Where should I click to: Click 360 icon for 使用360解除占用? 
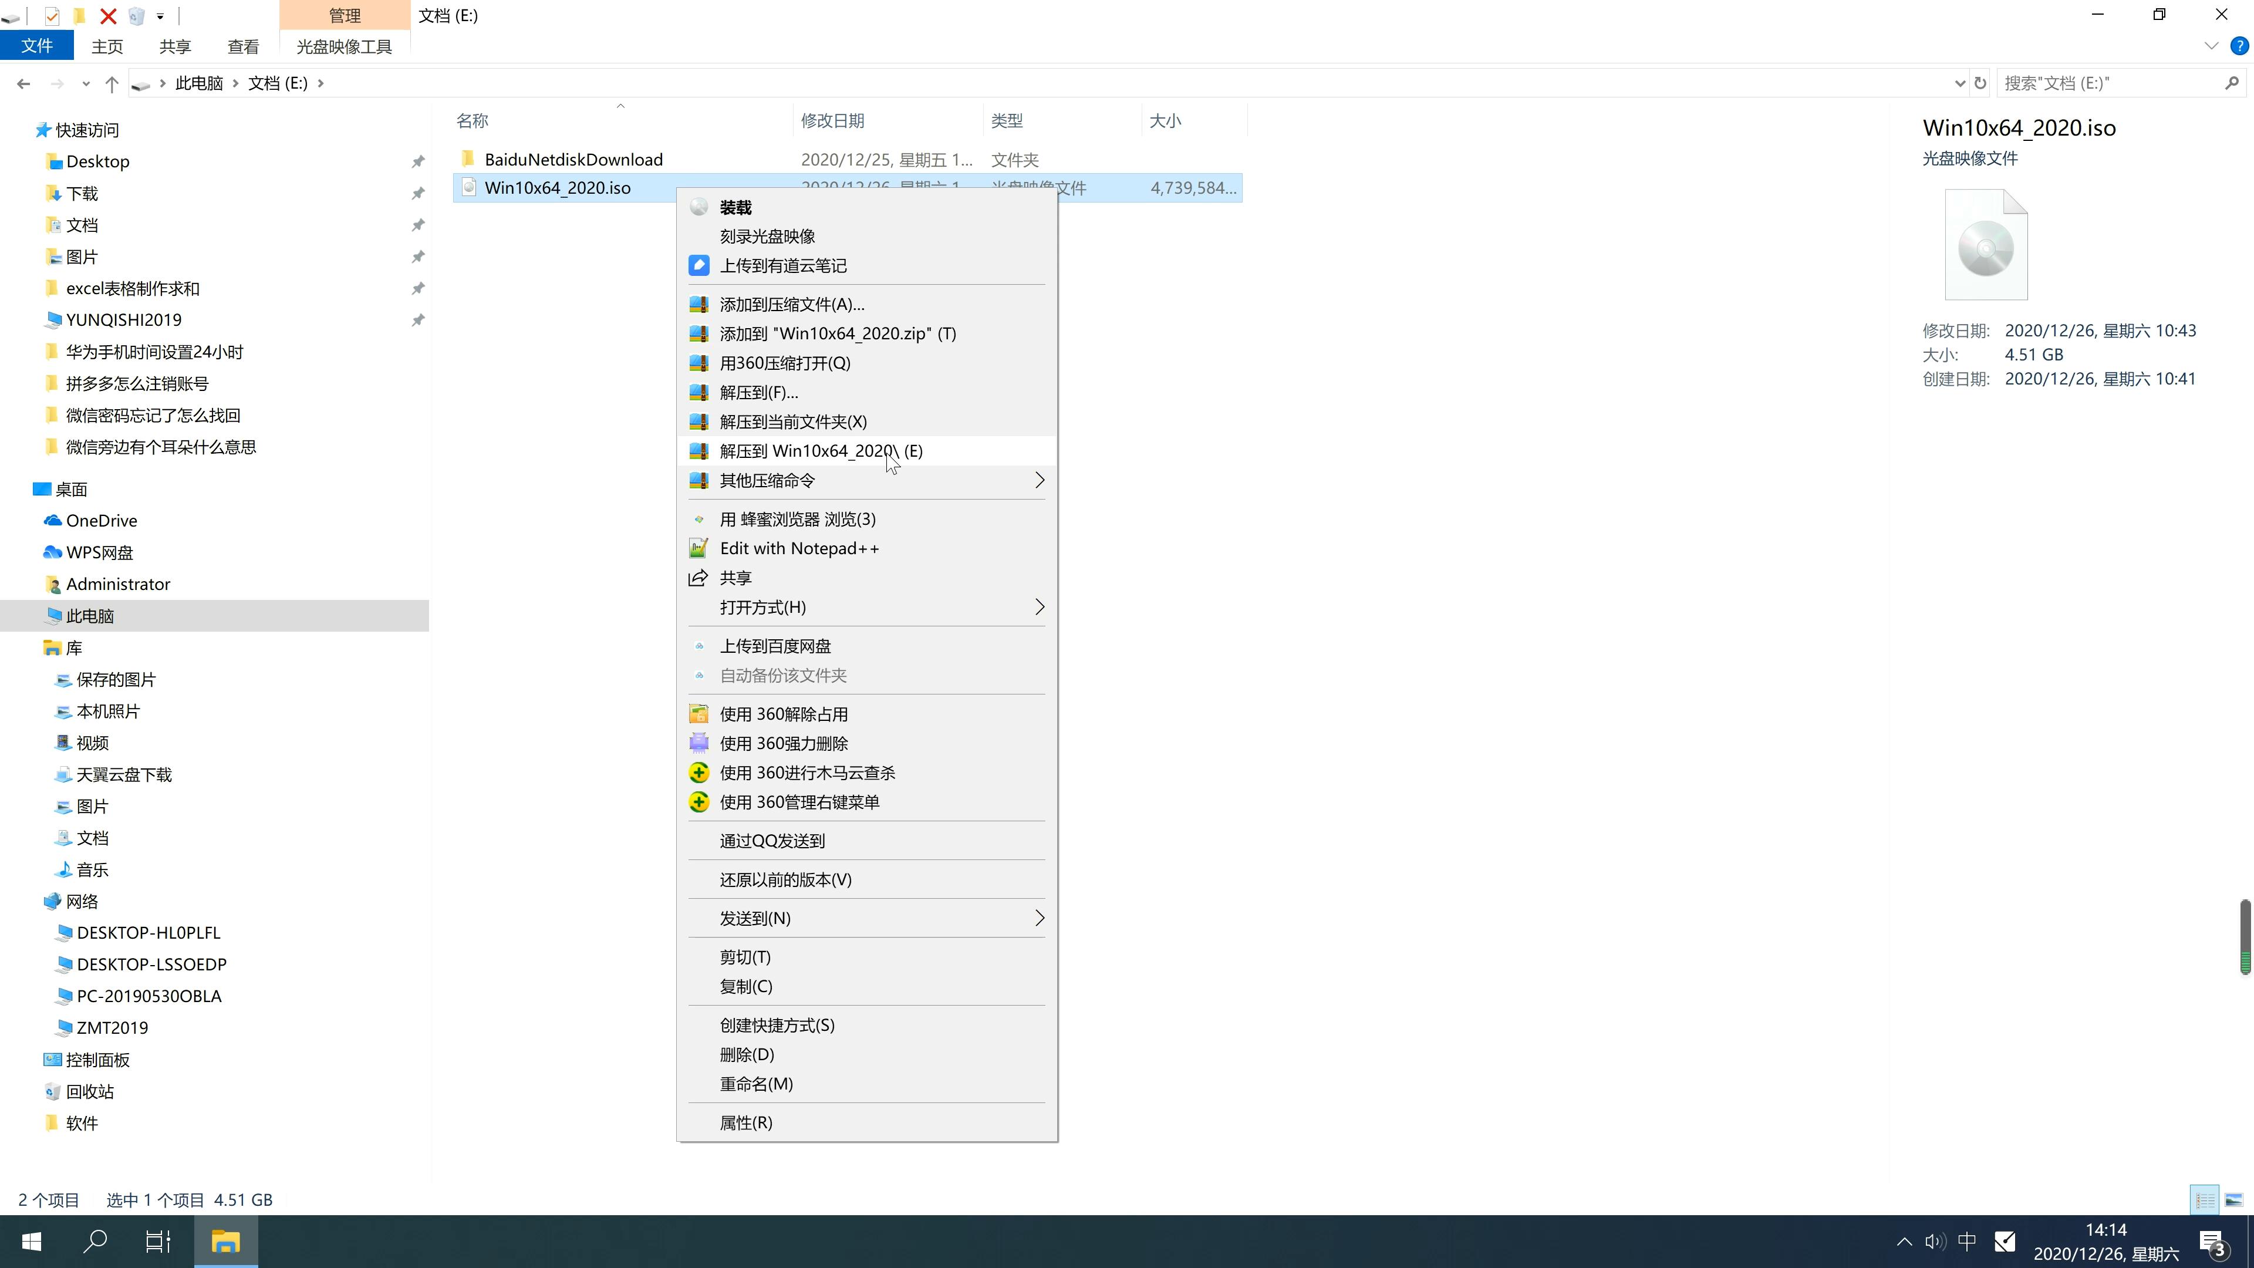click(698, 714)
